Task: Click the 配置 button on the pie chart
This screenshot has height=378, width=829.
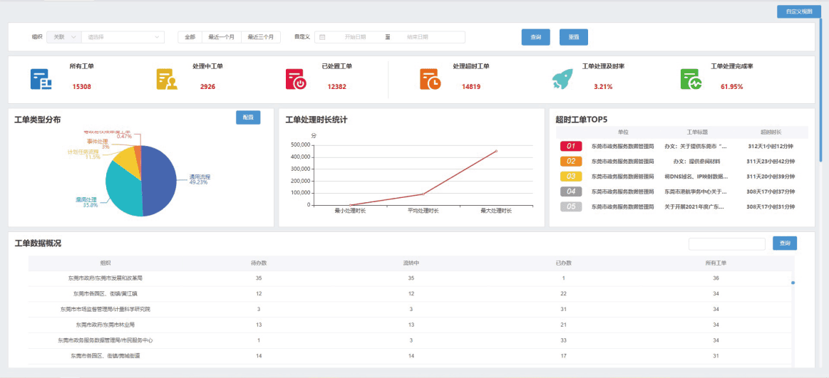Action: click(248, 117)
